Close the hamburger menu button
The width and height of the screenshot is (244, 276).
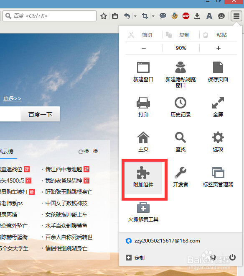[236, 16]
